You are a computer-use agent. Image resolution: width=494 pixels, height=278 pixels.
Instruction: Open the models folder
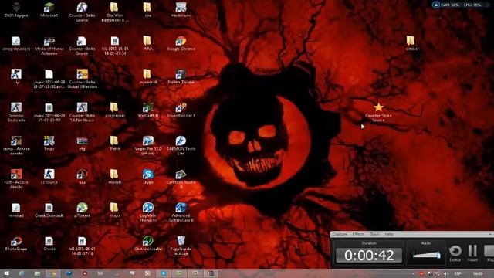pyautogui.click(x=115, y=177)
